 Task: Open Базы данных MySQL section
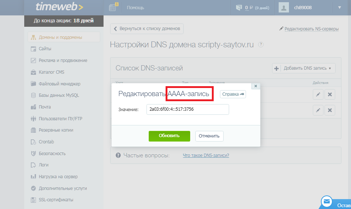[x=59, y=95]
